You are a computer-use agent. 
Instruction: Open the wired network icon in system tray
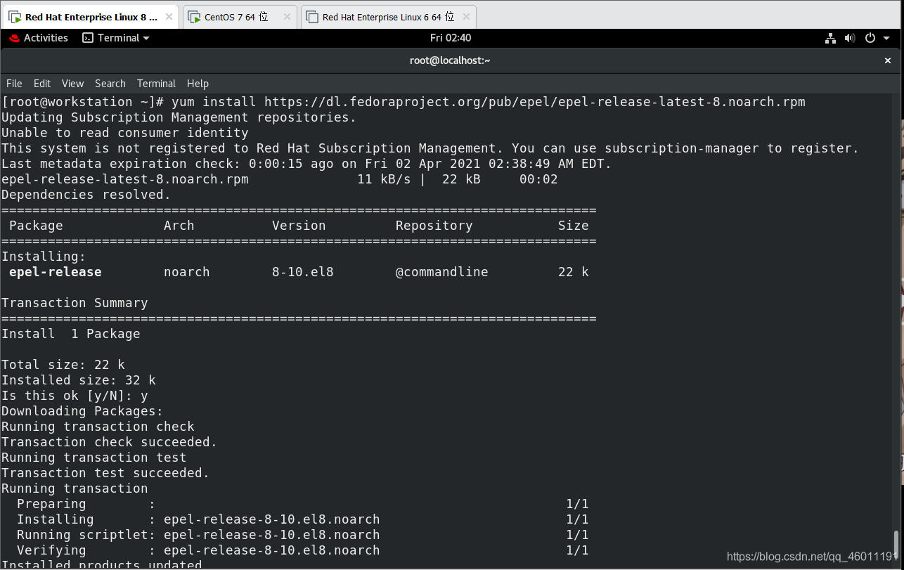830,38
